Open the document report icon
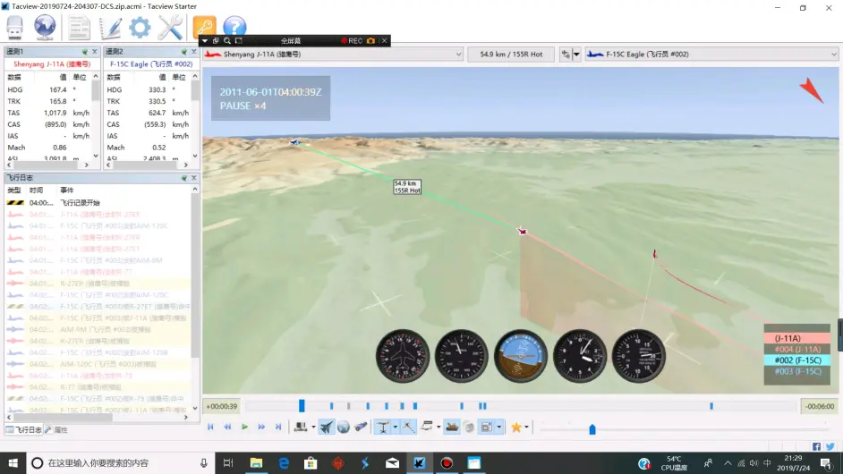The image size is (843, 474). coord(79,28)
